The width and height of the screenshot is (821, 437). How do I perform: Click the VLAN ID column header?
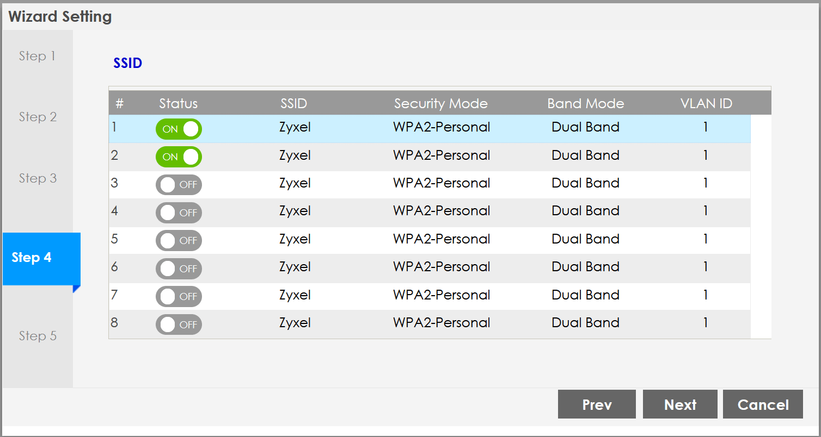click(706, 103)
